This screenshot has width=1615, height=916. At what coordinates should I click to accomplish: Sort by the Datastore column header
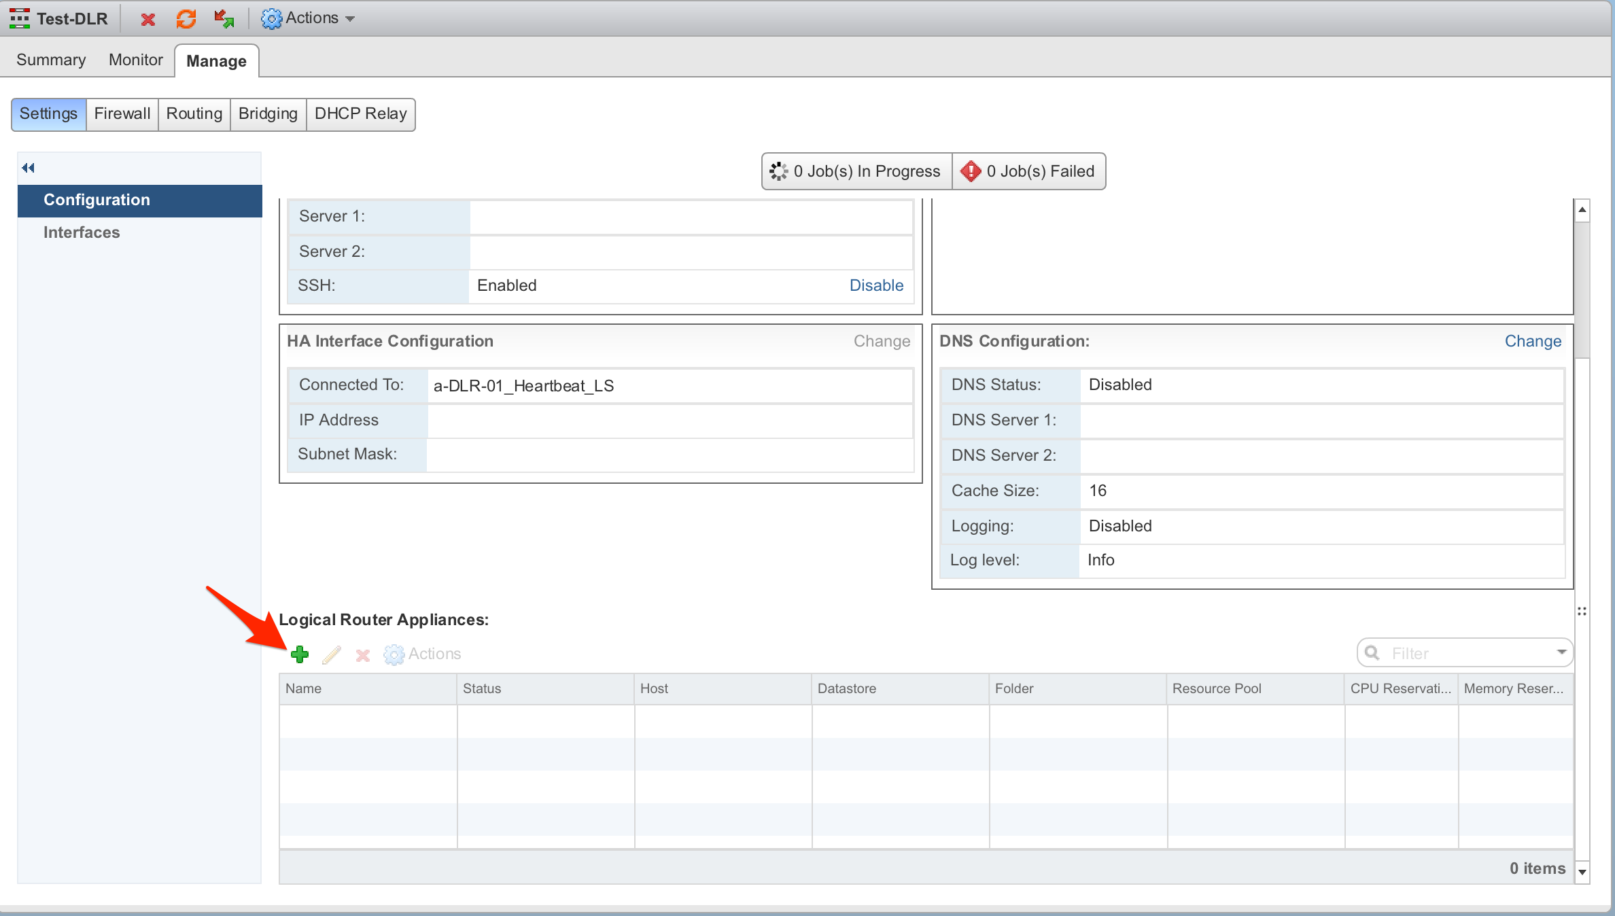coord(900,689)
